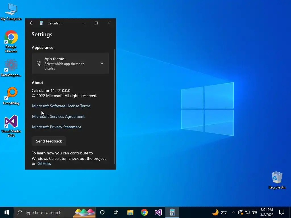Click the colorful powder search highlight image
This screenshot has height=218, width=291.
point(84,212)
